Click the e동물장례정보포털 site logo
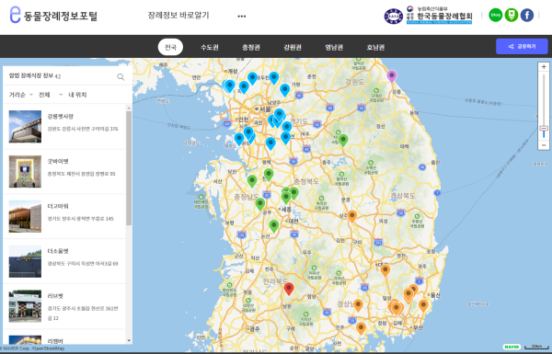This screenshot has height=354, width=552. (x=53, y=15)
